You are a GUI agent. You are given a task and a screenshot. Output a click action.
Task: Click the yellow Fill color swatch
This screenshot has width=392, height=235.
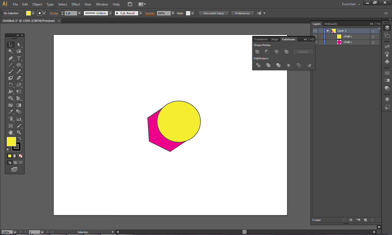(11, 141)
